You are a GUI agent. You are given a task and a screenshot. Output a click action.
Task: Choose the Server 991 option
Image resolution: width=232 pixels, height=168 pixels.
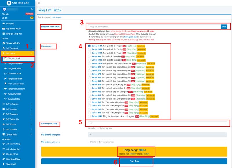point(89,56)
